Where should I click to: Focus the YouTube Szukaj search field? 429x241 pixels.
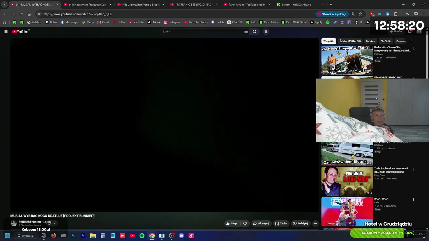click(202, 32)
